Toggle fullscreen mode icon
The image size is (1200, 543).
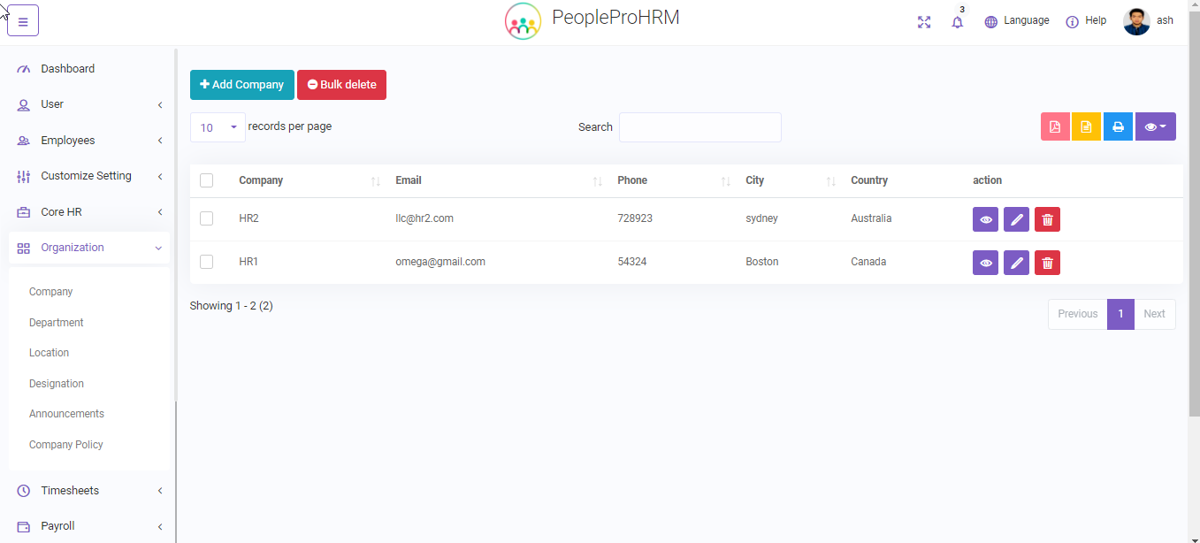click(924, 22)
